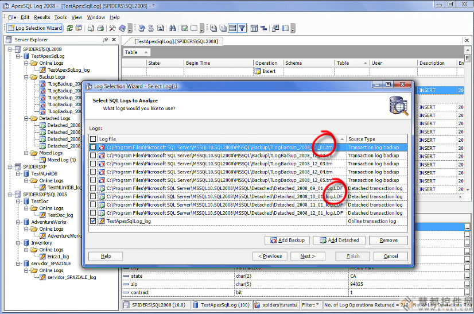Click the uncheck all rows toolbar icon
474x314 pixels.
coord(194,28)
